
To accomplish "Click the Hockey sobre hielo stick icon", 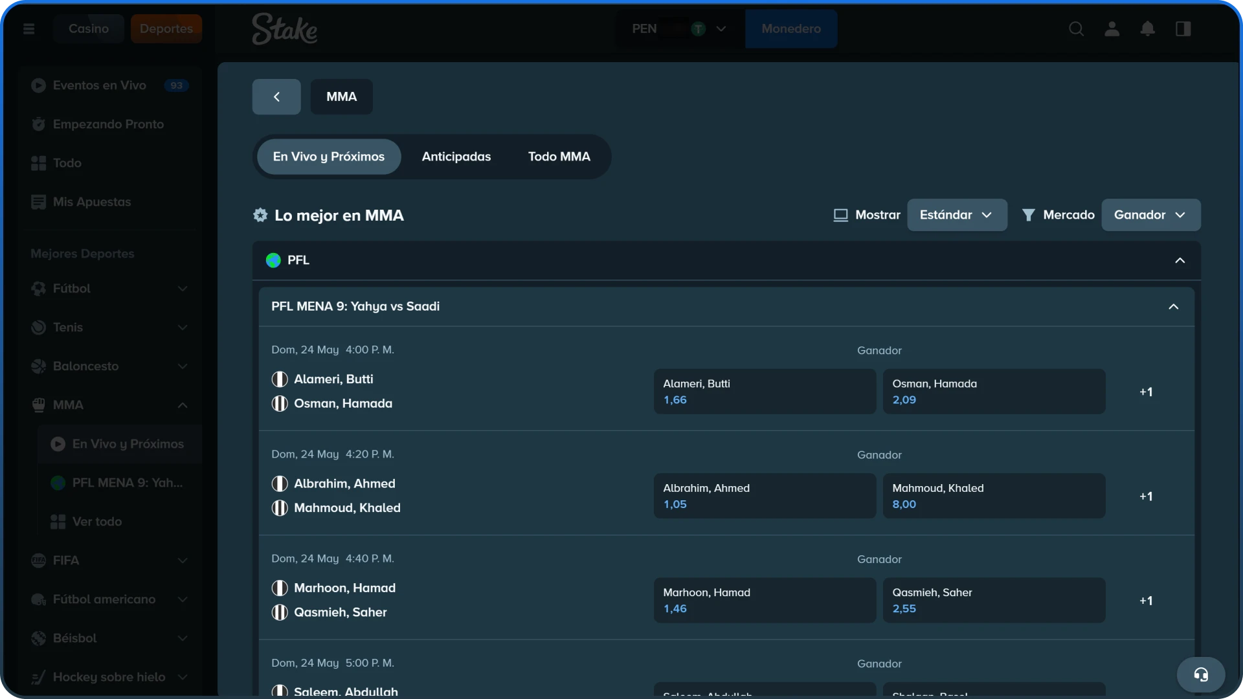I will [39, 677].
